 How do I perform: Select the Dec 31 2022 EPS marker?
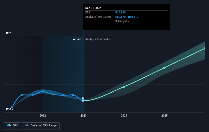83,101
